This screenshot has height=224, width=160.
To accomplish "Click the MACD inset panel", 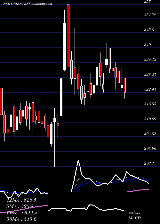I will tap(88, 208).
